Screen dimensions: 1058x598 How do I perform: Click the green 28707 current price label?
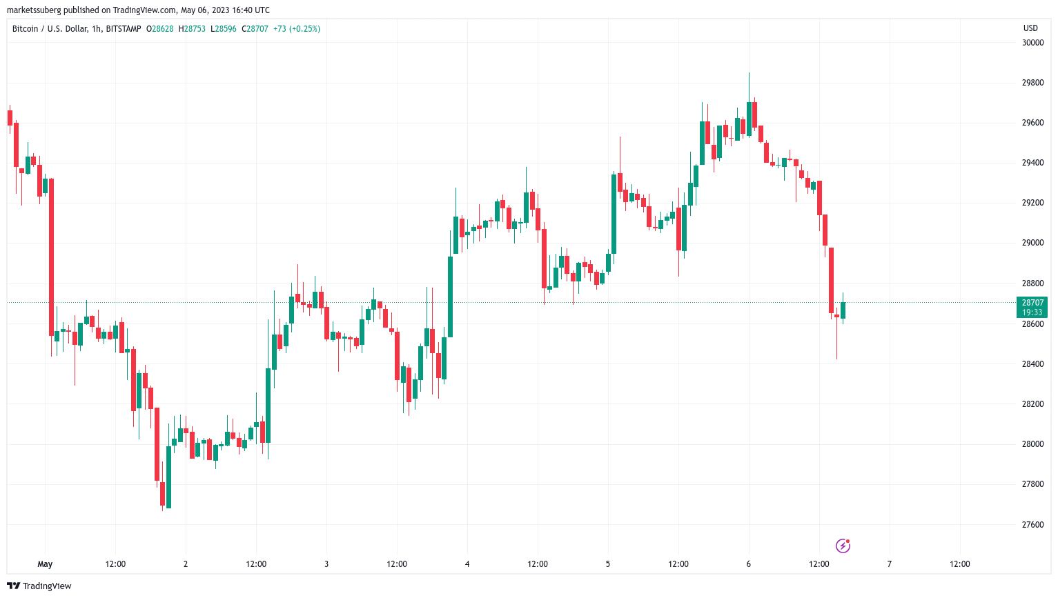click(x=1032, y=303)
